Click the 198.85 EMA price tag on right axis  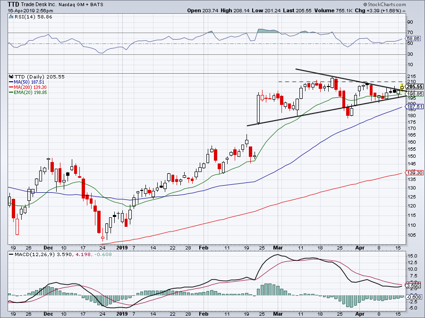415,94
